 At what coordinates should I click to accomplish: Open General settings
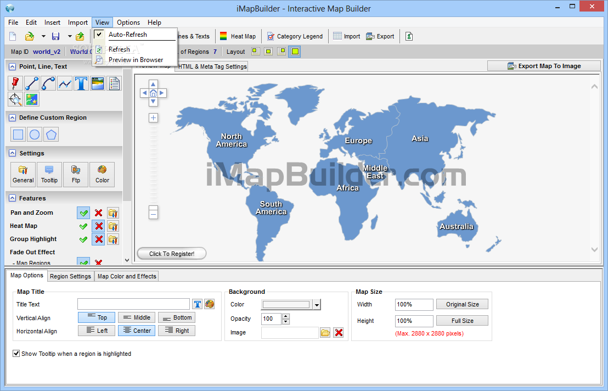(23, 175)
